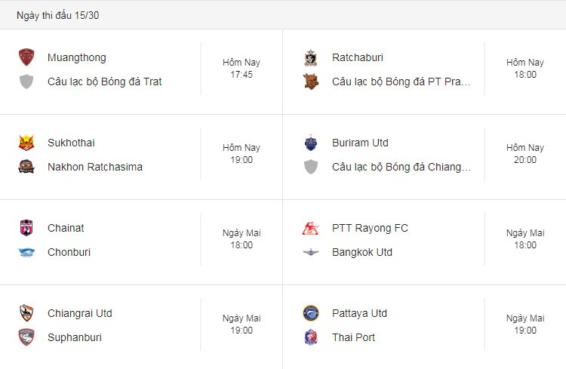Open the Câu lạc bộ Bóng đá Trat team link
The height and width of the screenshot is (369, 566).
(x=105, y=82)
